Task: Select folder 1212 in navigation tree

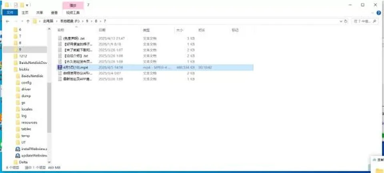Action: click(x=23, y=56)
